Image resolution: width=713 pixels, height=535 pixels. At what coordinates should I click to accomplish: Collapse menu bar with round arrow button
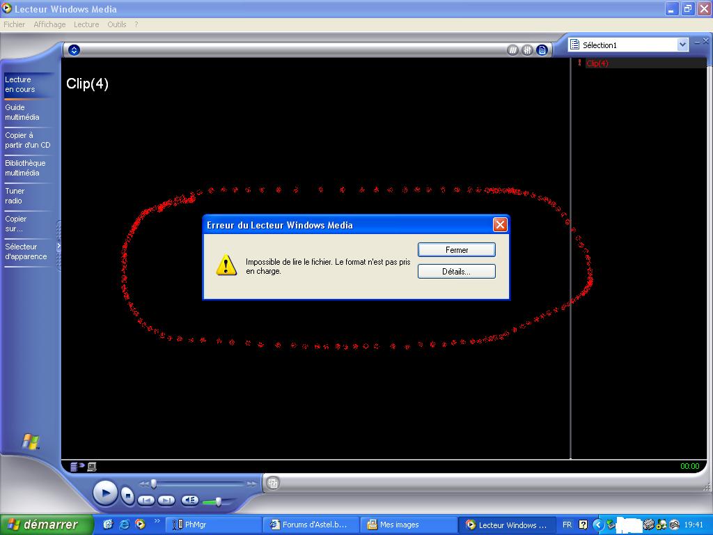[74, 50]
